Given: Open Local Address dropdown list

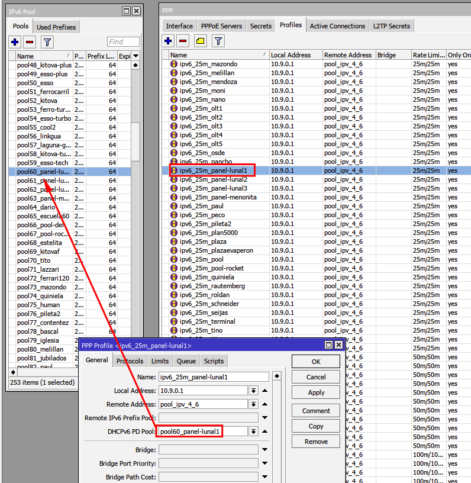Looking at the screenshot, I should 253,391.
